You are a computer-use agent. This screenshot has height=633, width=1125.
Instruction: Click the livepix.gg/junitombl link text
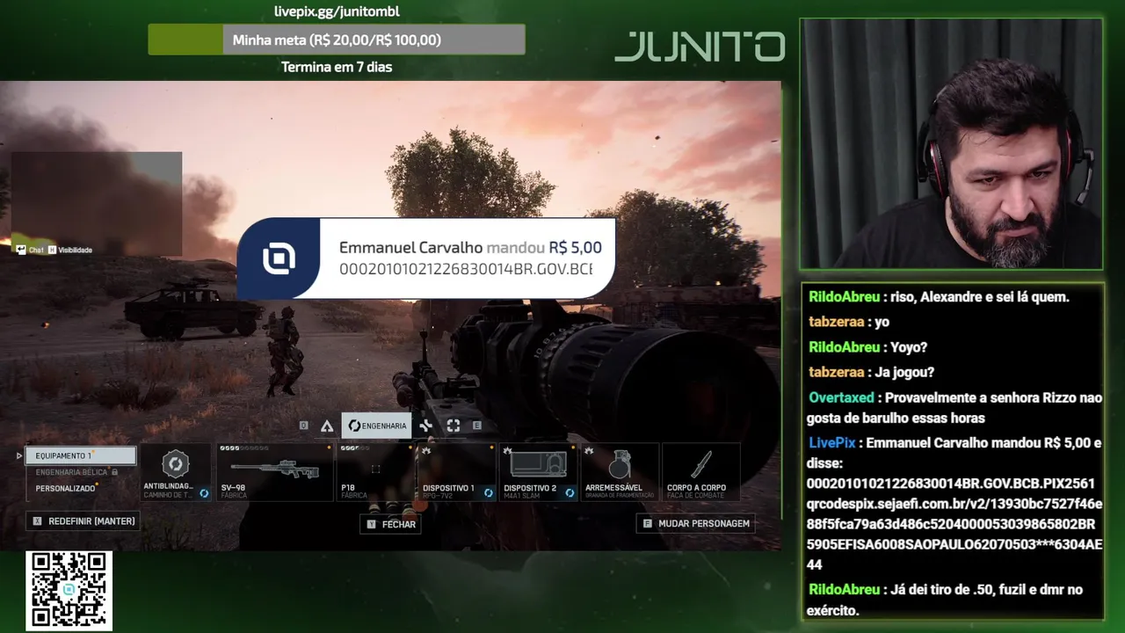click(337, 11)
